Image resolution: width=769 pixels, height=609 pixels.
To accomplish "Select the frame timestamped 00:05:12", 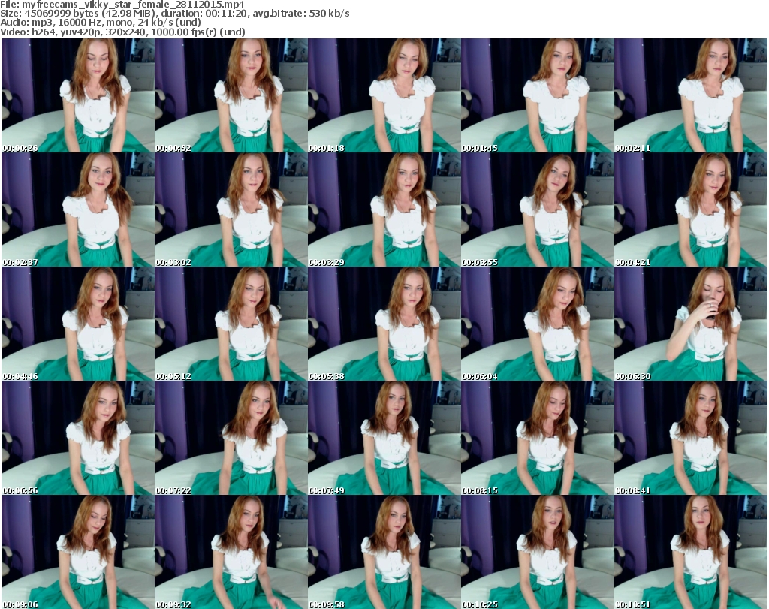I will 231,324.
